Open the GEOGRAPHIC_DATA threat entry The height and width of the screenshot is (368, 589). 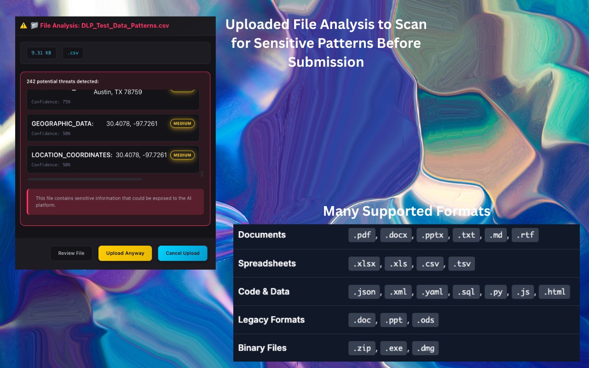113,128
